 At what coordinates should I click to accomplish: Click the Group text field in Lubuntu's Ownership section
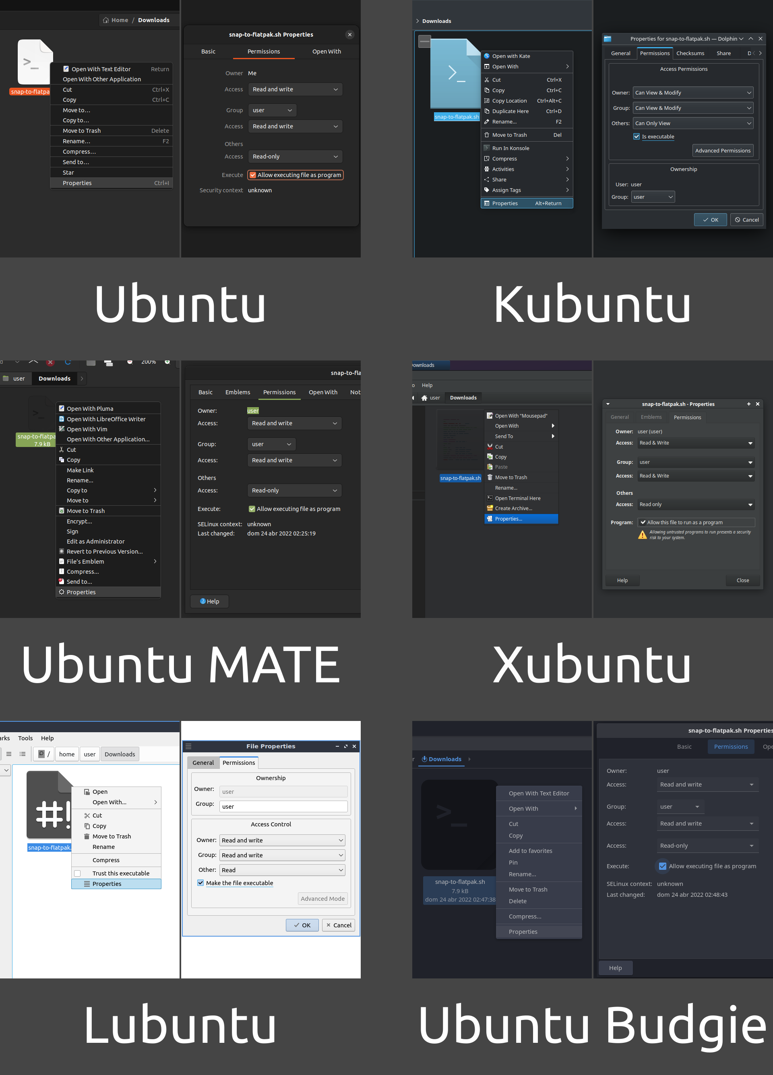(x=283, y=806)
